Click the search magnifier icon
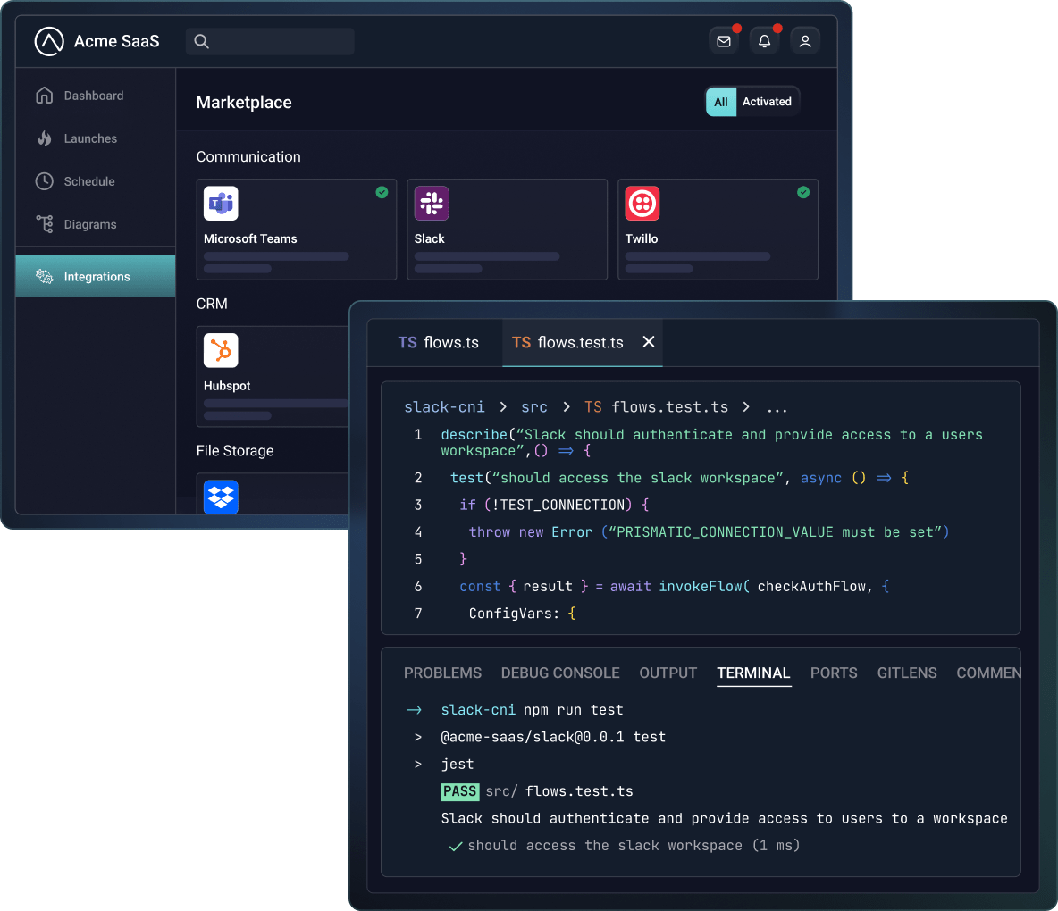This screenshot has width=1058, height=911. 201,41
